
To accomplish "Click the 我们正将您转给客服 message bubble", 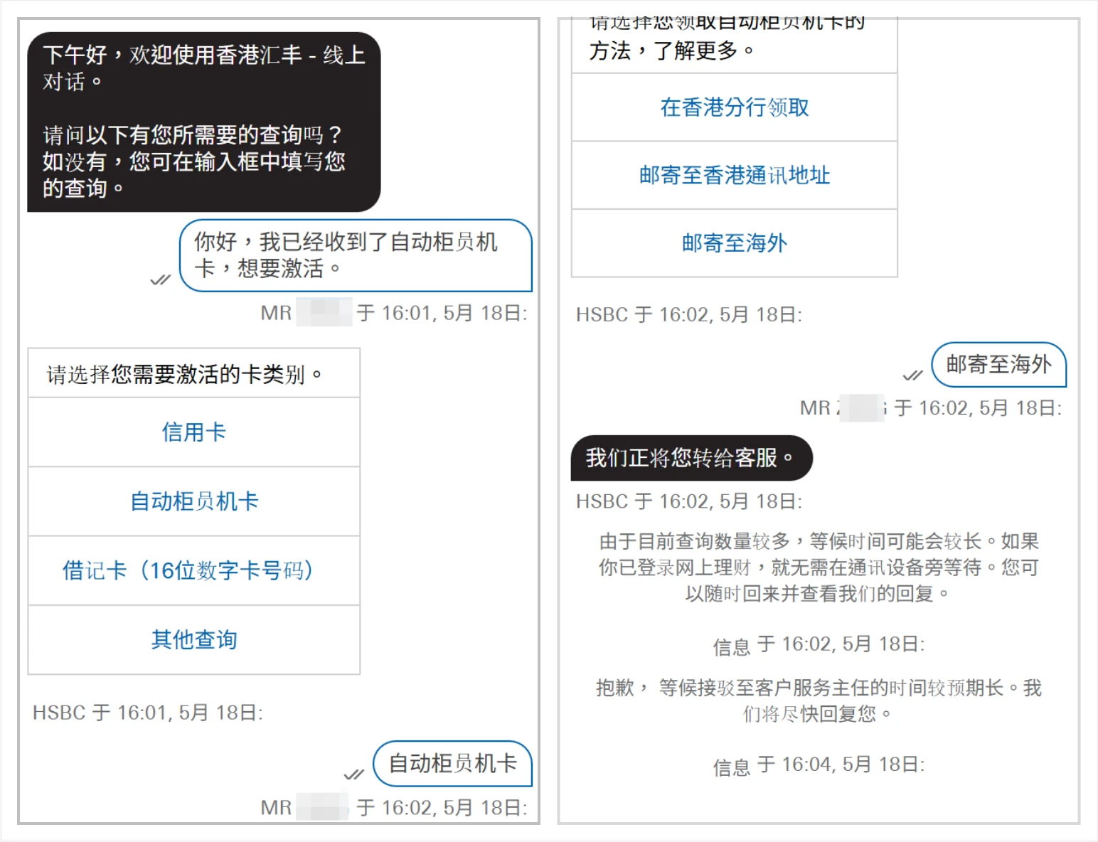I will pyautogui.click(x=691, y=458).
